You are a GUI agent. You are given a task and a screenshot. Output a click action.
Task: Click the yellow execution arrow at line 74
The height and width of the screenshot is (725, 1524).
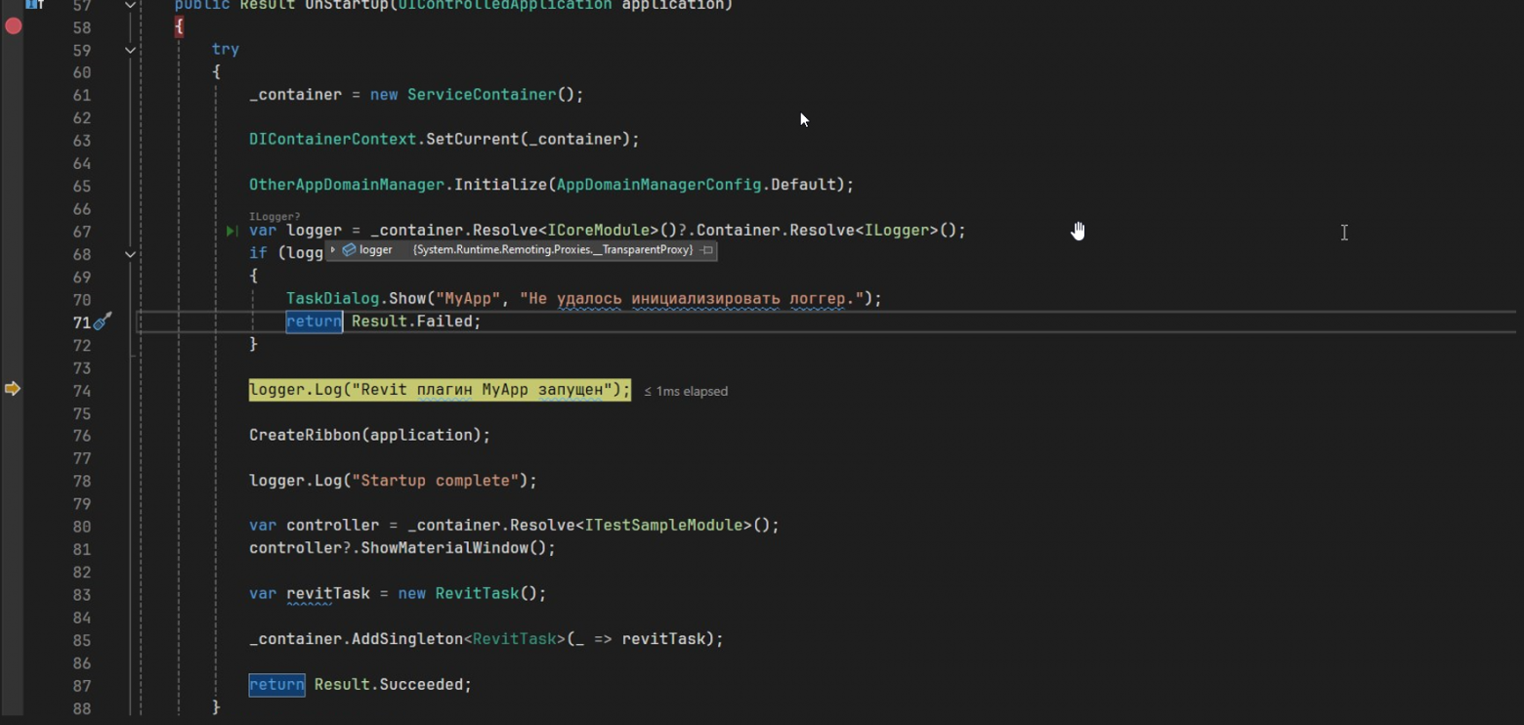13,389
